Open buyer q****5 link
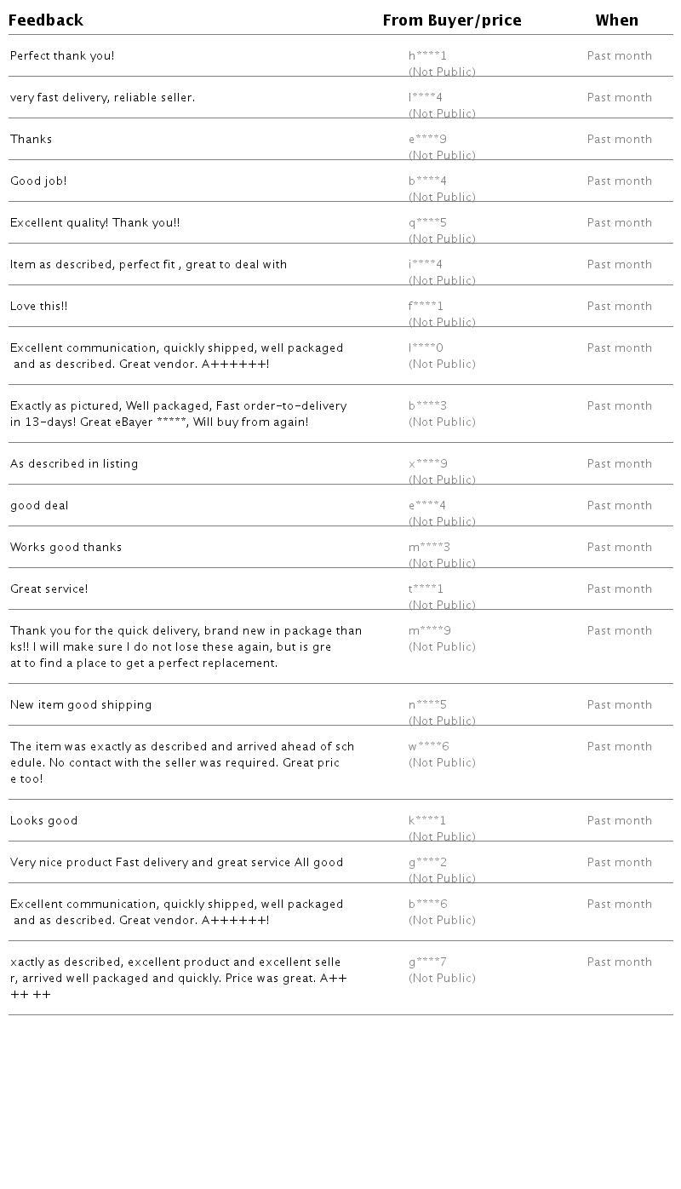The width and height of the screenshot is (681, 1189). pos(427,223)
